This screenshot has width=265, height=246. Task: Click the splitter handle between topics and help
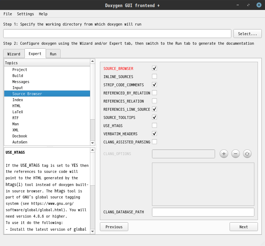point(50,147)
